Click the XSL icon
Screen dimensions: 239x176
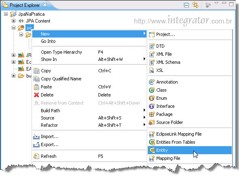(x=152, y=70)
